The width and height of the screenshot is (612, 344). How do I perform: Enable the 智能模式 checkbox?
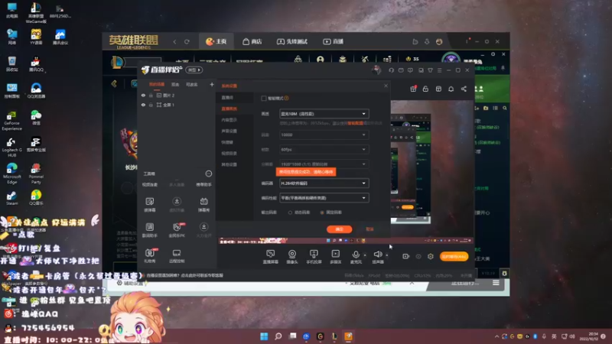(264, 99)
